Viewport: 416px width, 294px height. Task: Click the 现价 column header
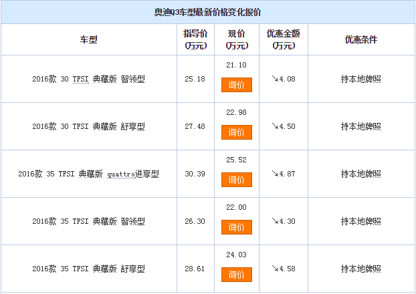point(236,39)
